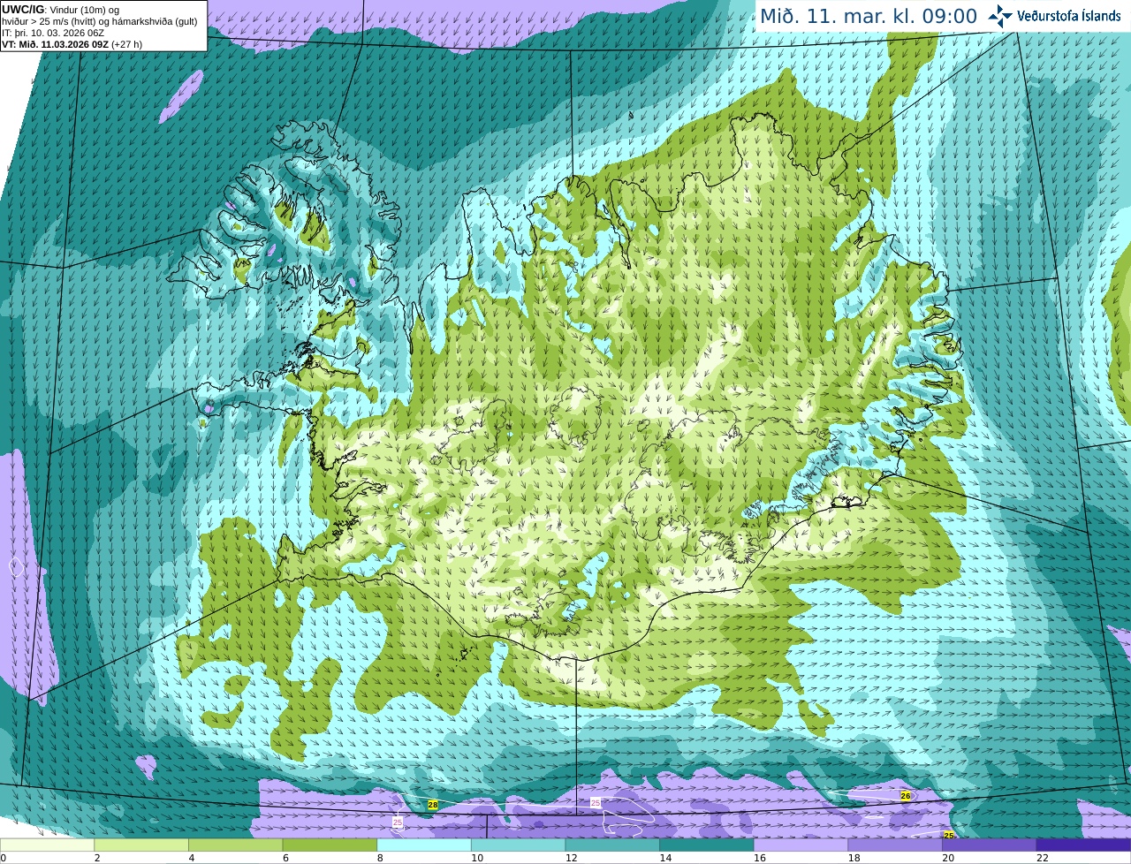
Task: Click the header 'Mið. 11. mar. kl. 09:00'
Action: pyautogui.click(x=869, y=17)
